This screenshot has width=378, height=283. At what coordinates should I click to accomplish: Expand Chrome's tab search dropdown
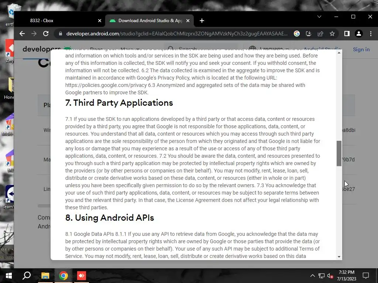coord(319,17)
